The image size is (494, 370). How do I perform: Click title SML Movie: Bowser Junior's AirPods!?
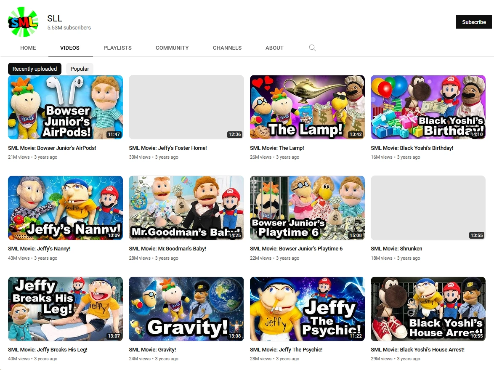click(x=52, y=148)
